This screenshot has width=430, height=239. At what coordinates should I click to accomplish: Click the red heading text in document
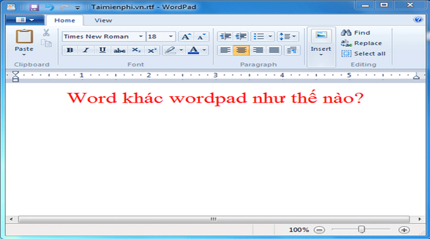tap(216, 98)
